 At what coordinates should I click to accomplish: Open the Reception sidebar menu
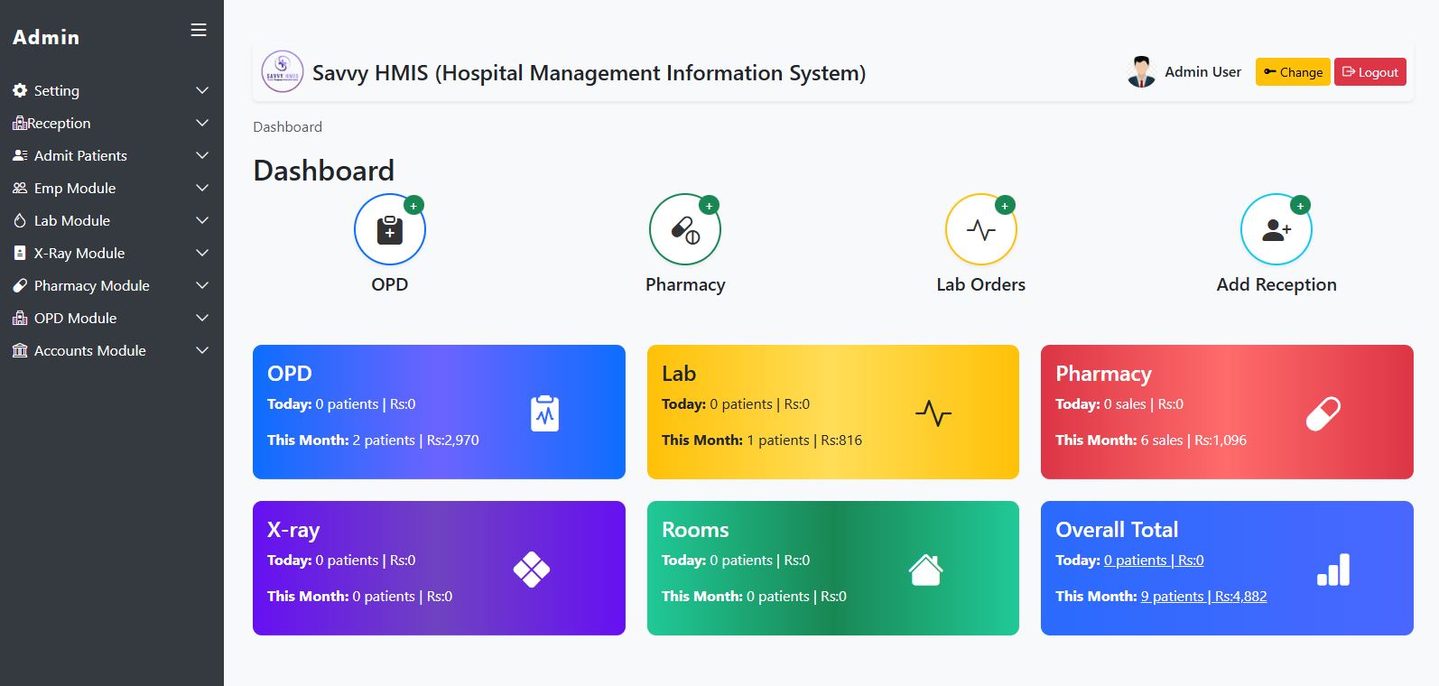pos(60,123)
